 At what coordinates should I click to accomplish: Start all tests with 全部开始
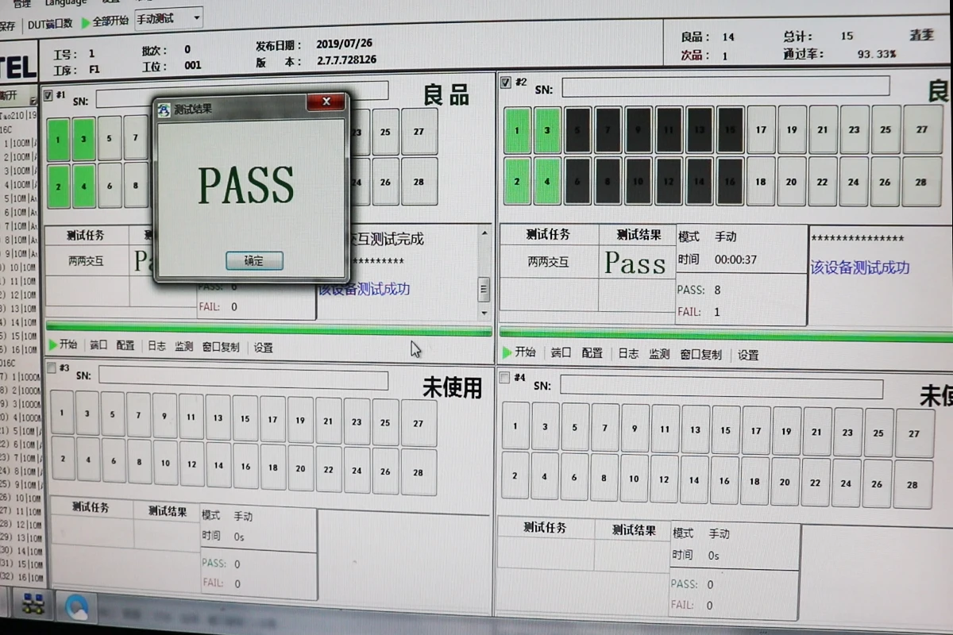104,21
